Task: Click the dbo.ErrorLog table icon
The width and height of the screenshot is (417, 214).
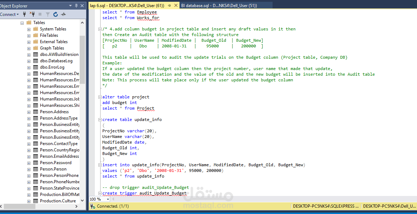Action: tap(35, 67)
